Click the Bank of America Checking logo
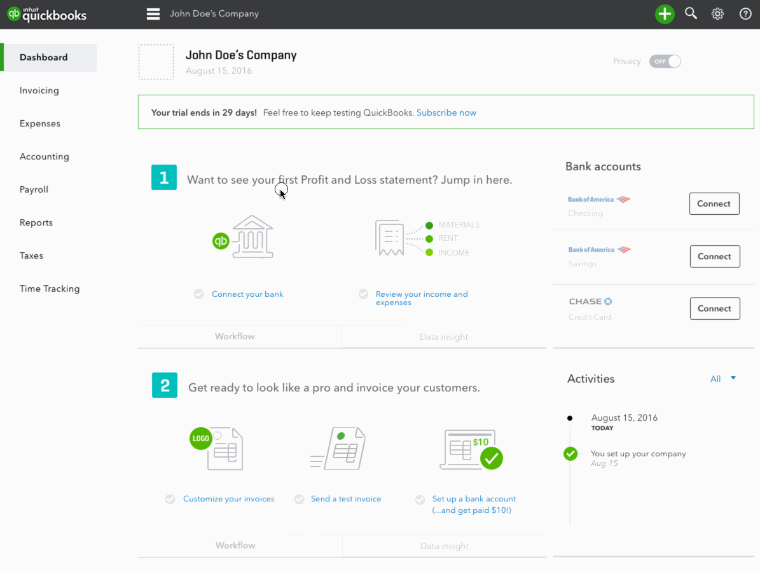Image resolution: width=760 pixels, height=572 pixels. [598, 200]
